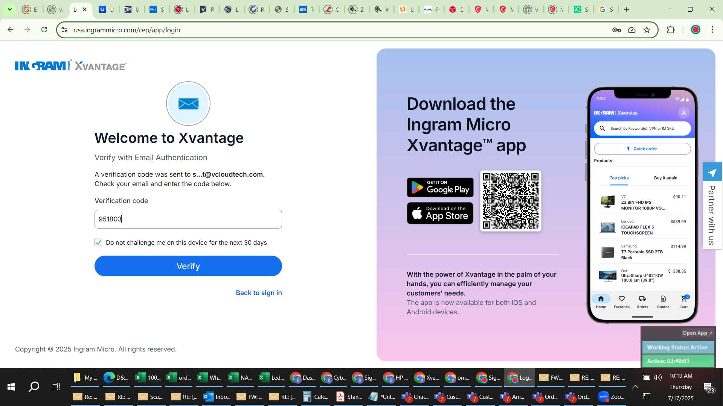
Task: Open the notification center icon
Action: tap(709, 387)
